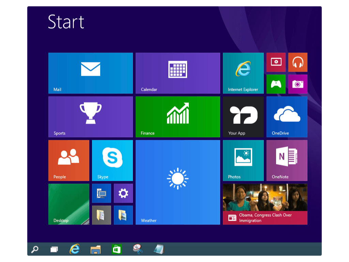Click the Search magnifier in the taskbar
Image resolution: width=349 pixels, height=262 pixels.
click(x=35, y=249)
